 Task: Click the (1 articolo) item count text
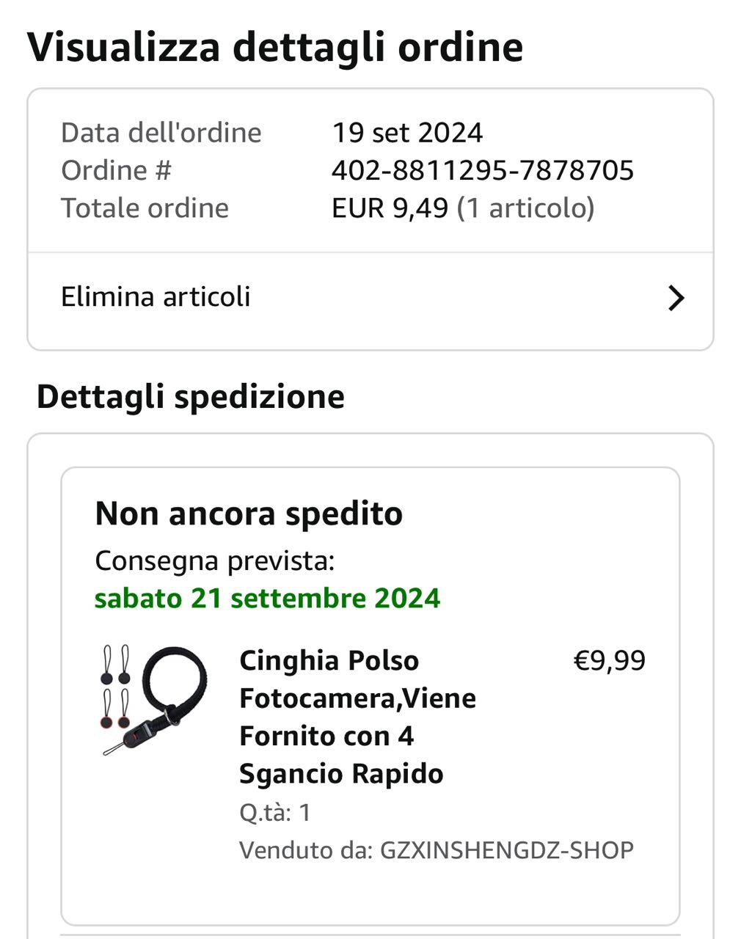click(525, 208)
